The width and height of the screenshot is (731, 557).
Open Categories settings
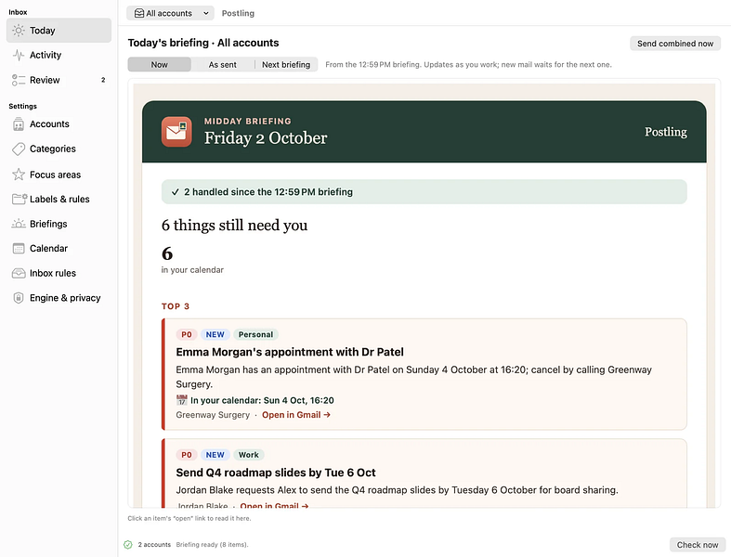59,149
